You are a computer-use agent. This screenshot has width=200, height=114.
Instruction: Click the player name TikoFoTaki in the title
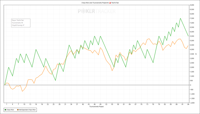coord(115,3)
